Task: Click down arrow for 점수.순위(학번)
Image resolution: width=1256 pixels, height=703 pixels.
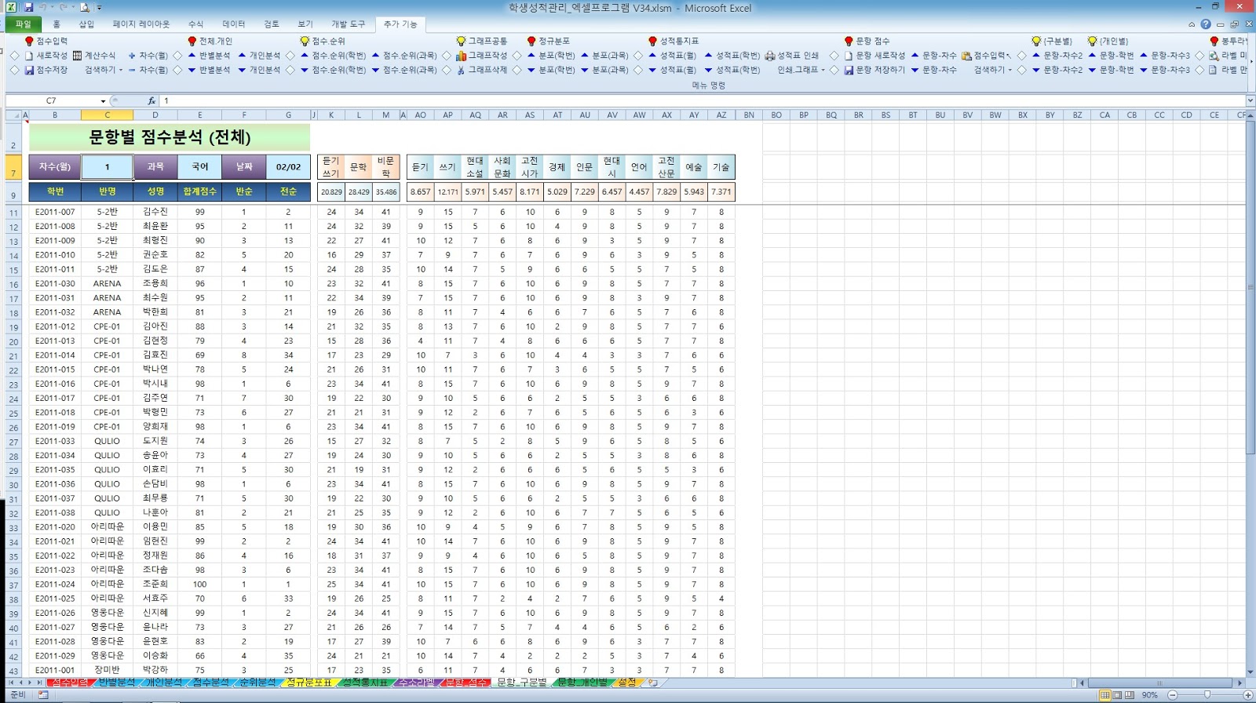Action: tap(305, 70)
